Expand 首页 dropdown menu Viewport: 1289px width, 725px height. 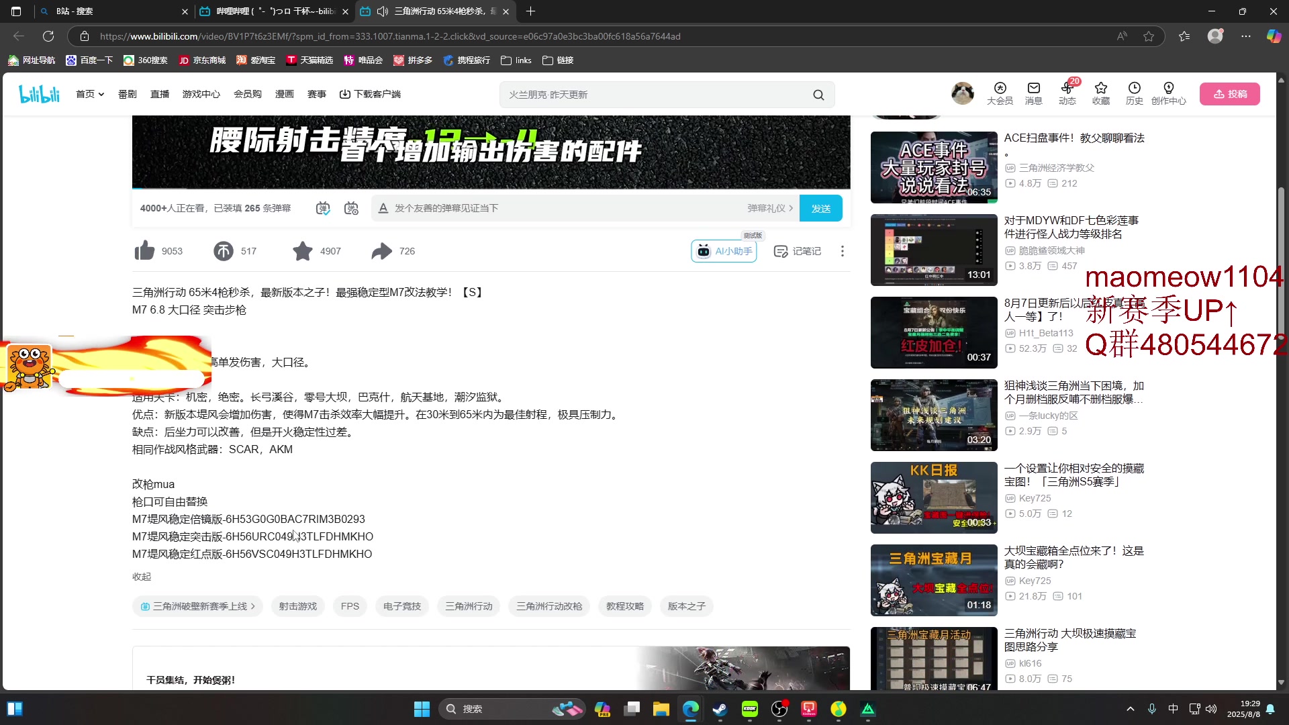coord(90,94)
